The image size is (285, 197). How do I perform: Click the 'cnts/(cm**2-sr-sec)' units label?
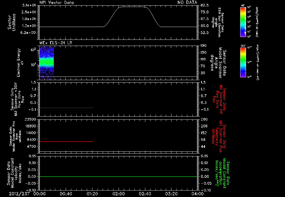257,22
